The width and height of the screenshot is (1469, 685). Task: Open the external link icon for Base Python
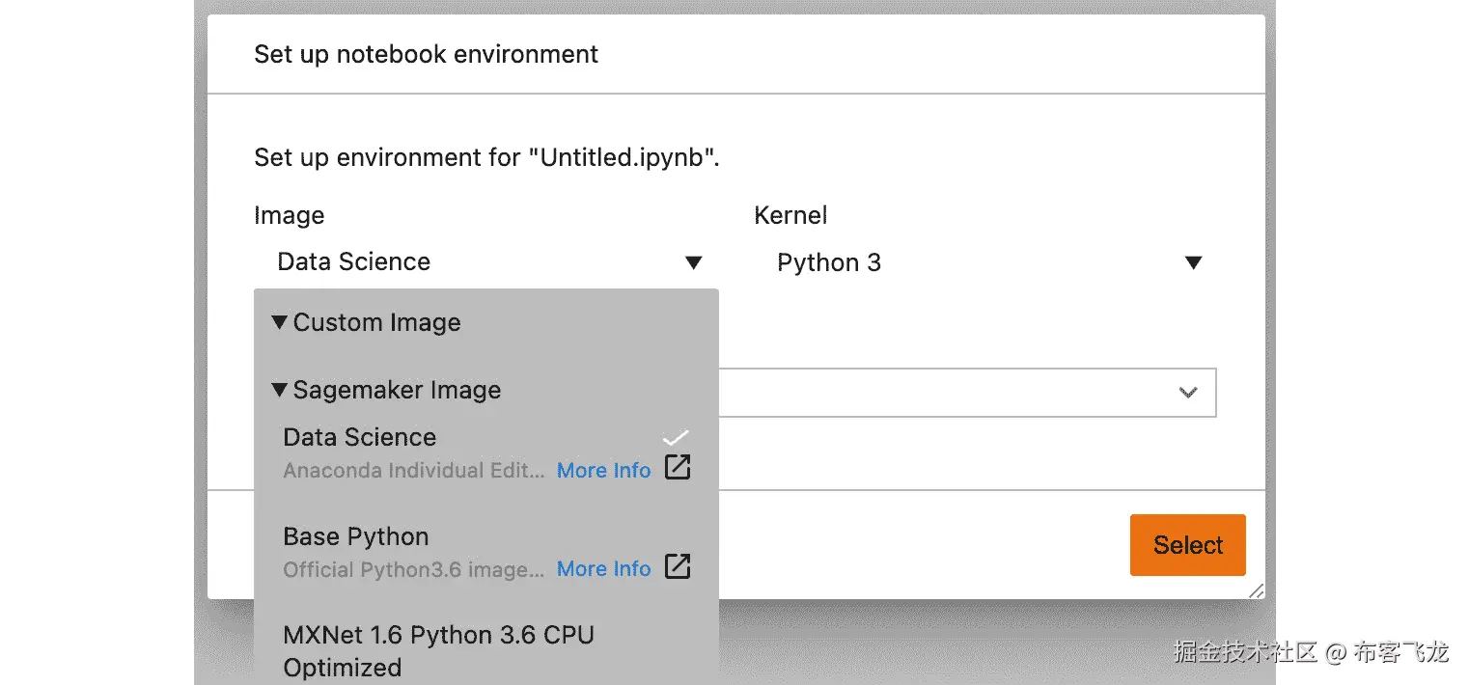[x=679, y=566]
